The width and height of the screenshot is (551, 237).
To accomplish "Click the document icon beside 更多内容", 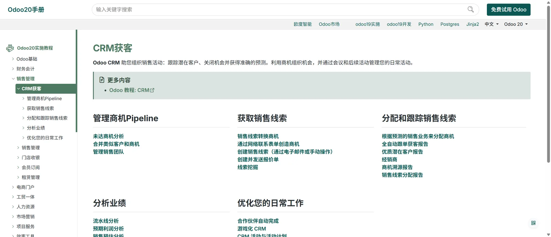I will (x=102, y=80).
